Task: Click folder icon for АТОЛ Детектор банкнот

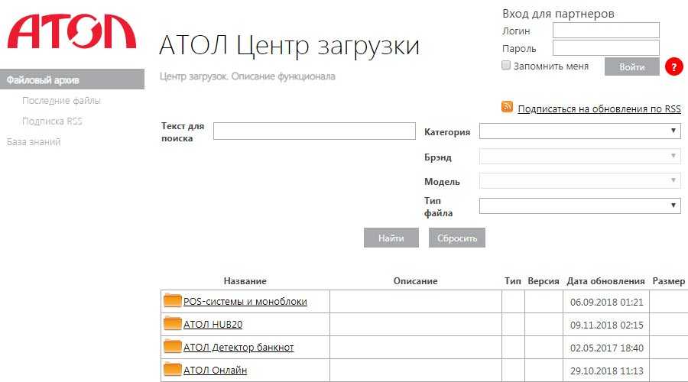Action: (x=172, y=347)
